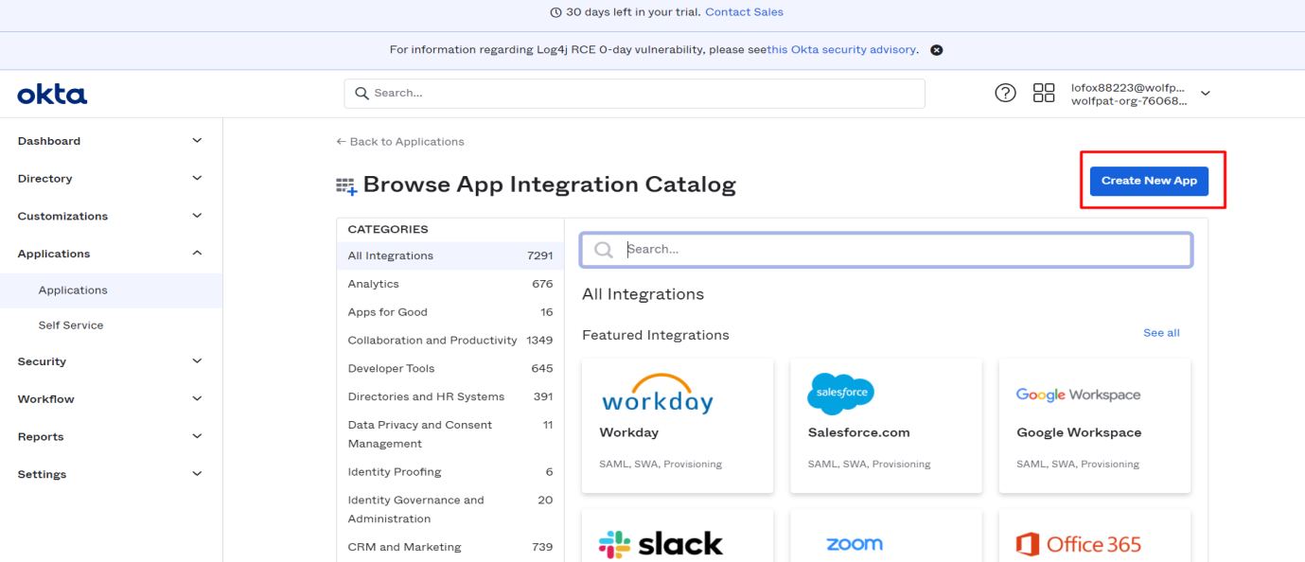Expand the Workflow menu

[111, 399]
